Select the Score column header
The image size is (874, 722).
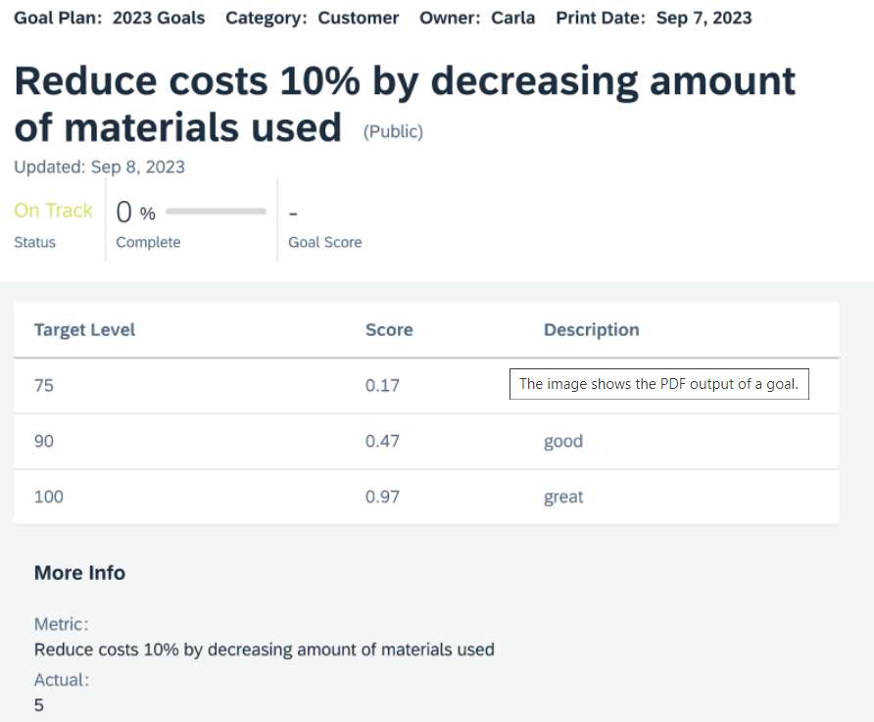coord(389,330)
